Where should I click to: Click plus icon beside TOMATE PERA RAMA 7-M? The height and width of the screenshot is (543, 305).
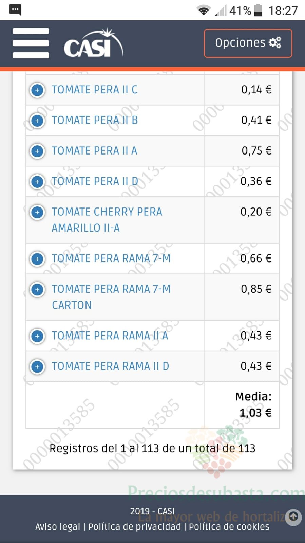tap(37, 259)
